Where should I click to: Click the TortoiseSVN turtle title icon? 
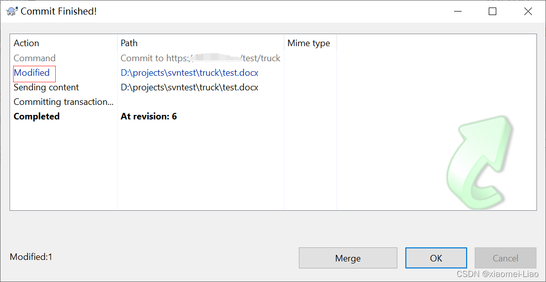point(12,11)
